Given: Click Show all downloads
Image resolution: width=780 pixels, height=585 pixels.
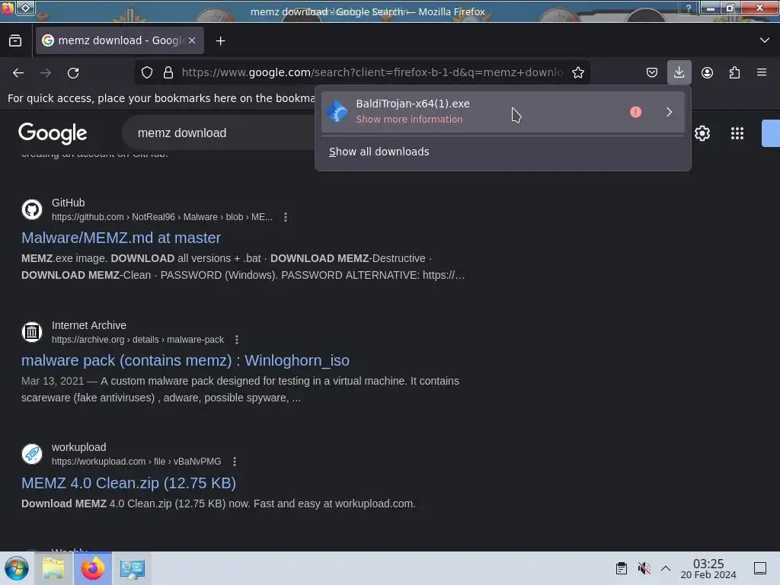Looking at the screenshot, I should click(379, 152).
